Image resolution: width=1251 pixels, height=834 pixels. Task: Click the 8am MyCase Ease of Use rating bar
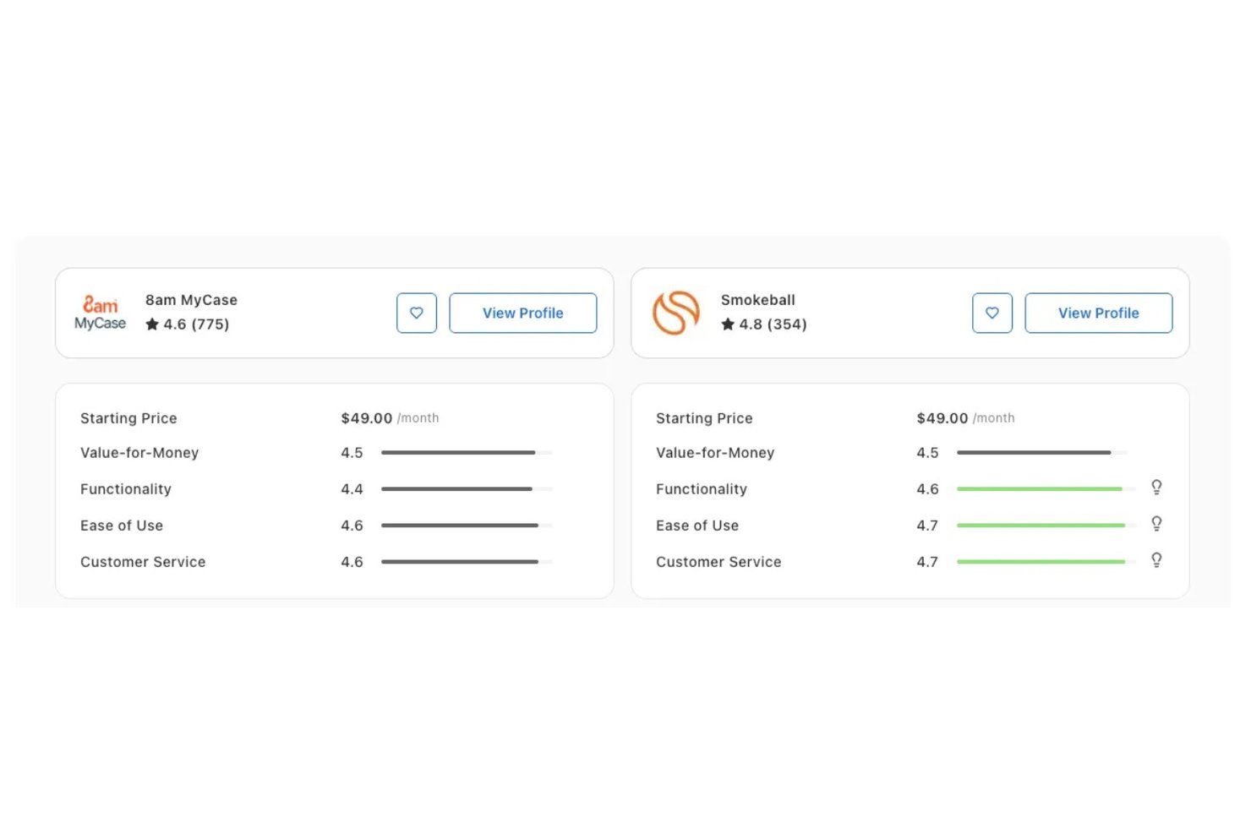pos(467,526)
